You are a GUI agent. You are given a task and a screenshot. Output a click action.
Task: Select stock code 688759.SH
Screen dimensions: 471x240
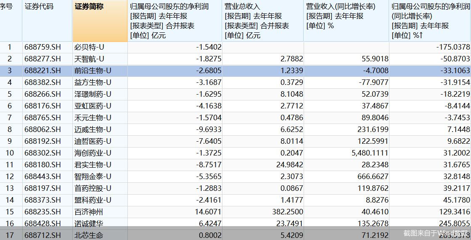point(42,47)
